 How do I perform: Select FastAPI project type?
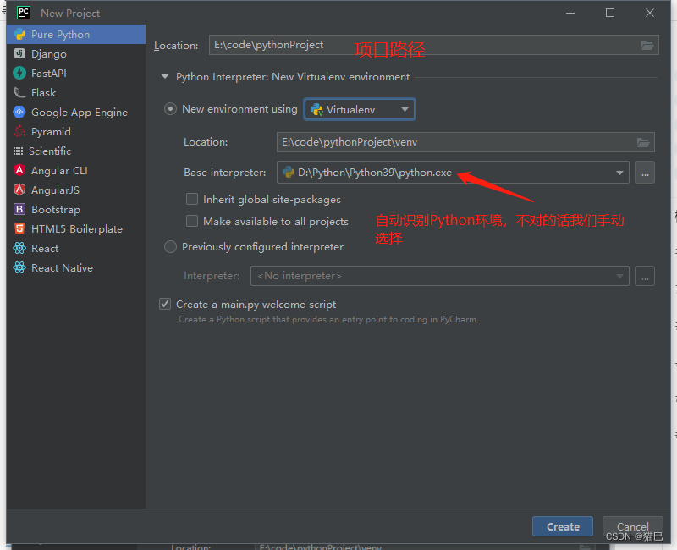point(76,74)
